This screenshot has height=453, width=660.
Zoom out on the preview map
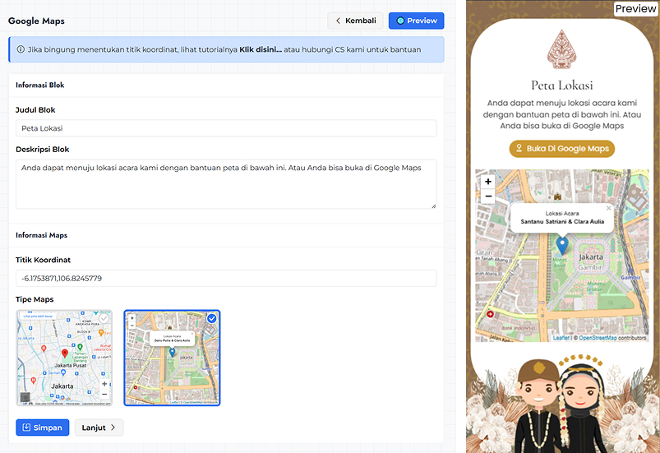(488, 196)
